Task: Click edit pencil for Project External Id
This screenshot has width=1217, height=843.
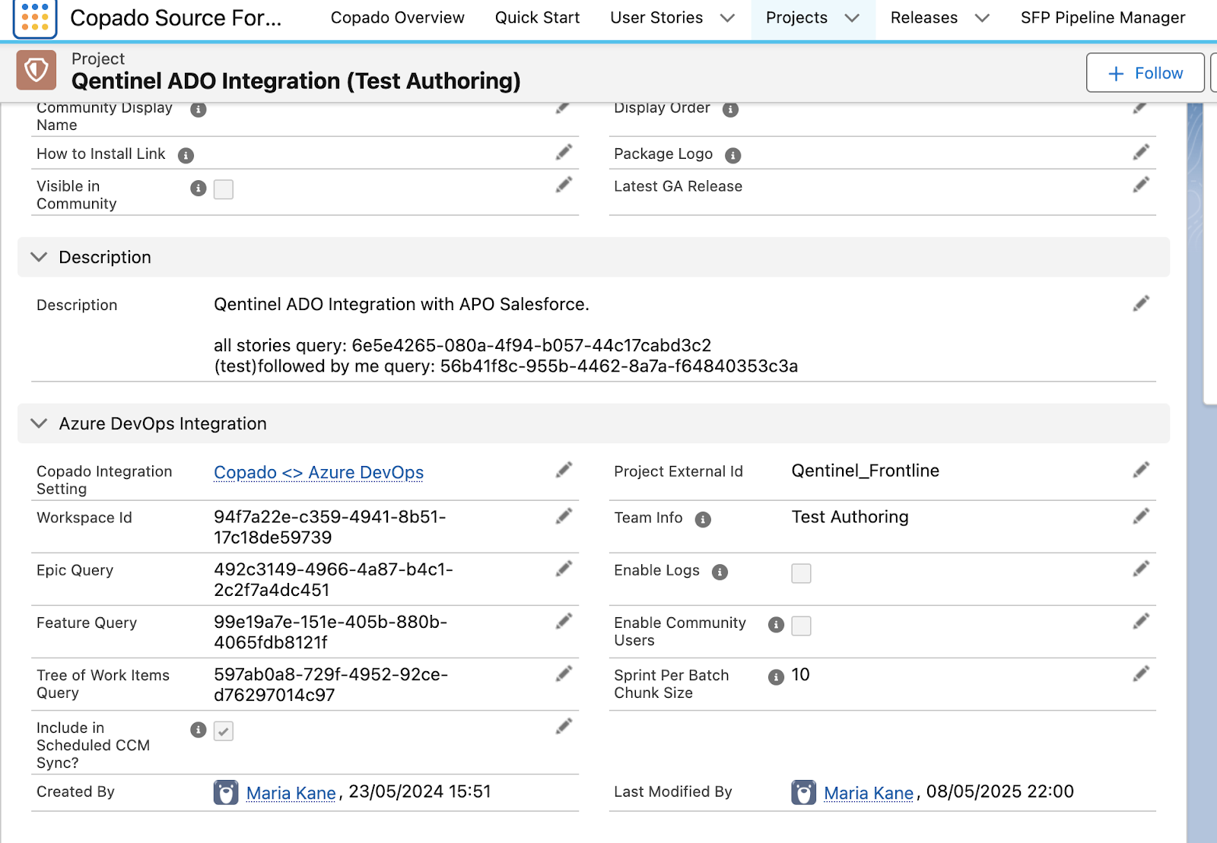Action: (1140, 471)
